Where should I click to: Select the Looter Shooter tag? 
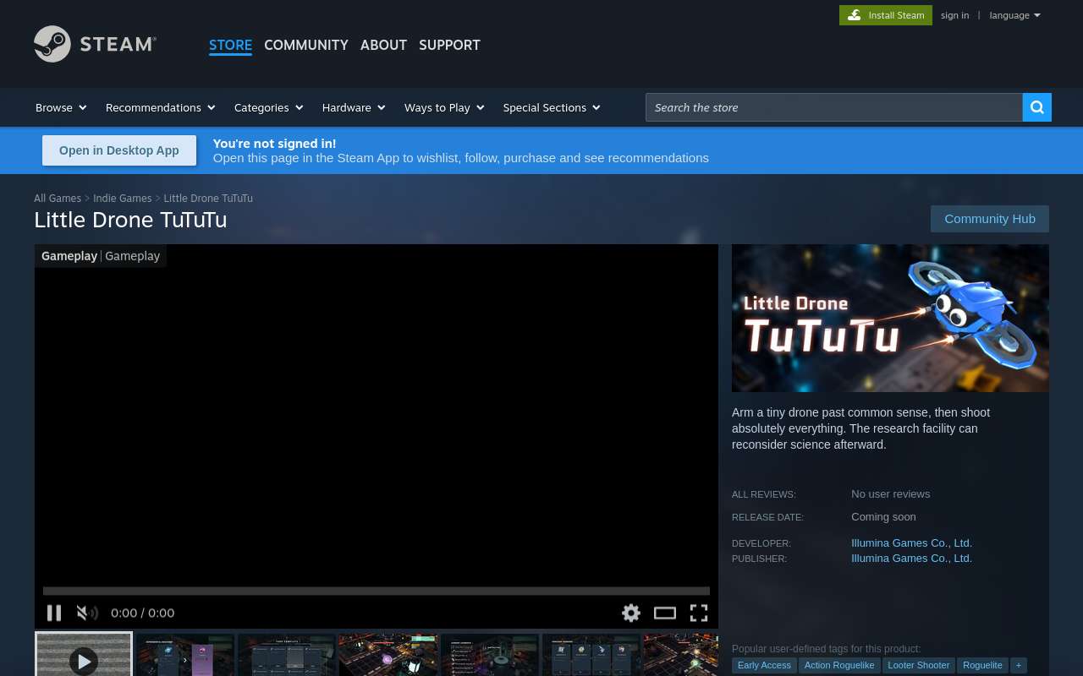919,665
